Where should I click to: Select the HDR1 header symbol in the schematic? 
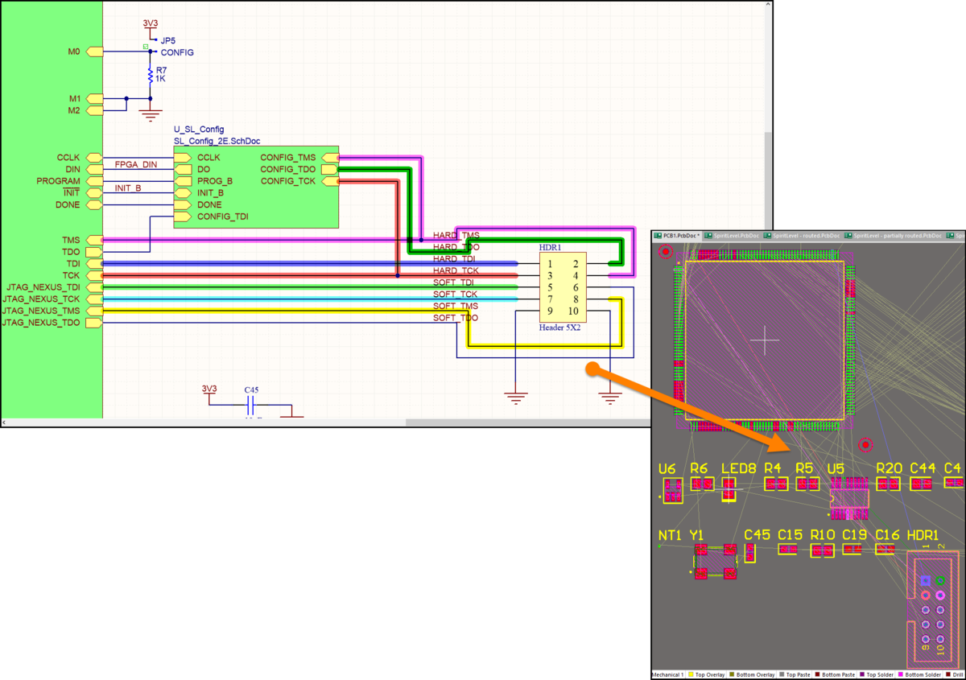pos(563,287)
